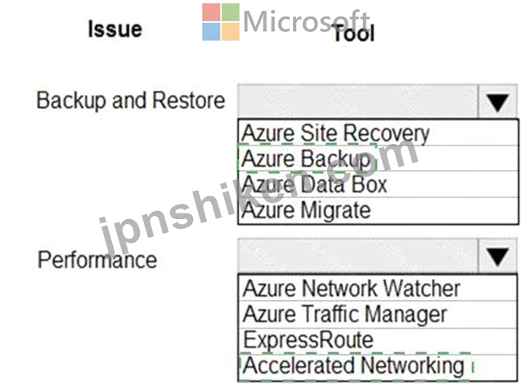Click the Backup and Restore label
Image resolution: width=521 pixels, height=386 pixels.
coord(131,101)
